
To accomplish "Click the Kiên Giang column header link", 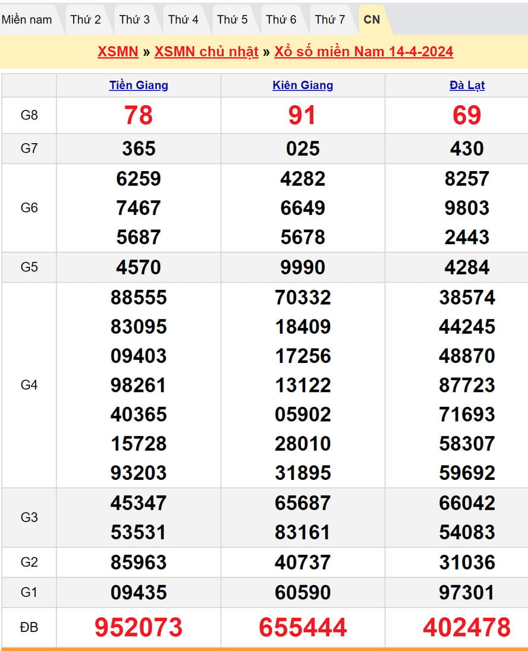I will tap(303, 86).
